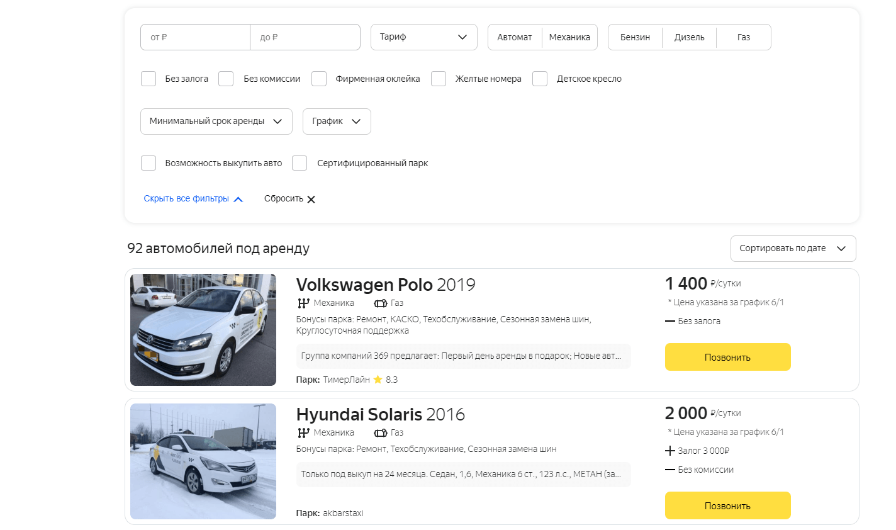Click the 2 000 ₽/сутки price
The width and height of the screenshot is (896, 530).
click(x=703, y=413)
